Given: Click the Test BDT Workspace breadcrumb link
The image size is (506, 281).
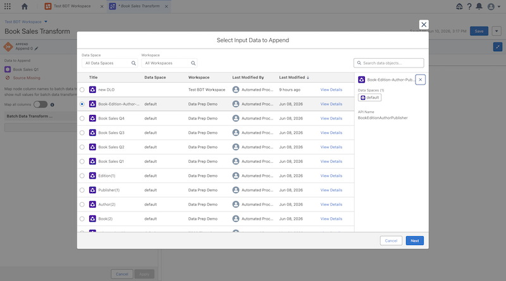Looking at the screenshot, I should [23, 21].
